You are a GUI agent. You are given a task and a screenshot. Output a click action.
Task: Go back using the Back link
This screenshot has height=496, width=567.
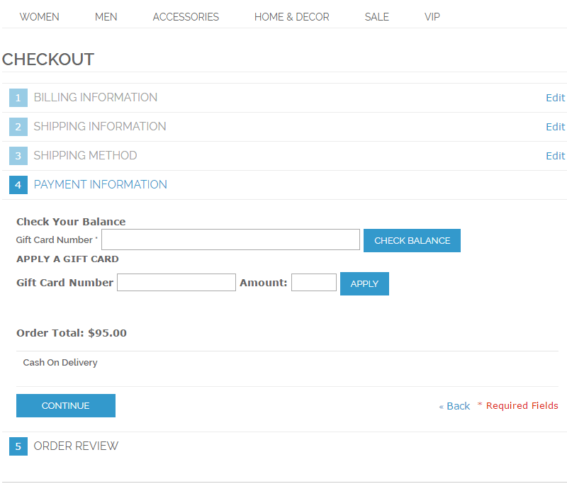tap(457, 406)
